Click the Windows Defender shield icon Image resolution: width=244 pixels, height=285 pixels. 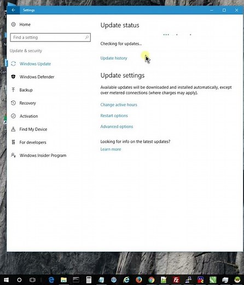click(13, 77)
